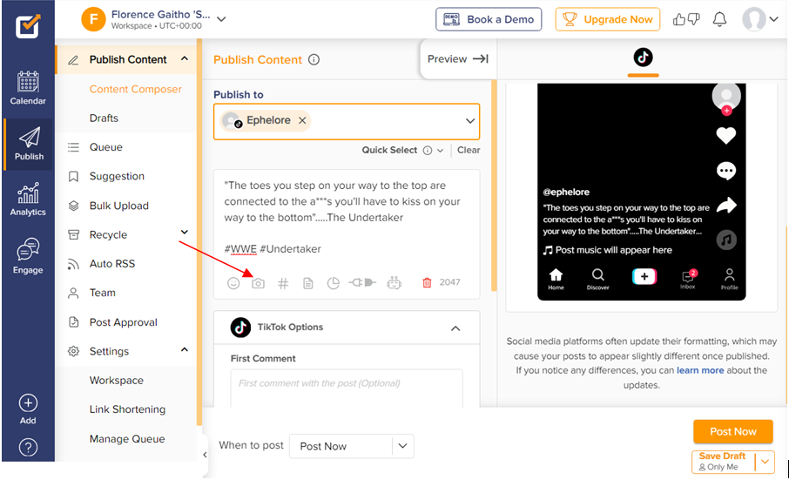Viewport: 789px width, 480px height.
Task: Remove Ephelore account from Publish to
Action: coord(302,121)
